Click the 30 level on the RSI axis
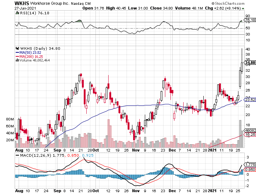The height and width of the screenshot is (194, 256). click(x=248, y=34)
